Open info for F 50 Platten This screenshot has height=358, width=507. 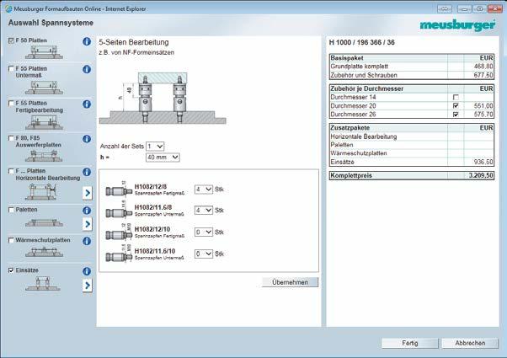(87, 41)
